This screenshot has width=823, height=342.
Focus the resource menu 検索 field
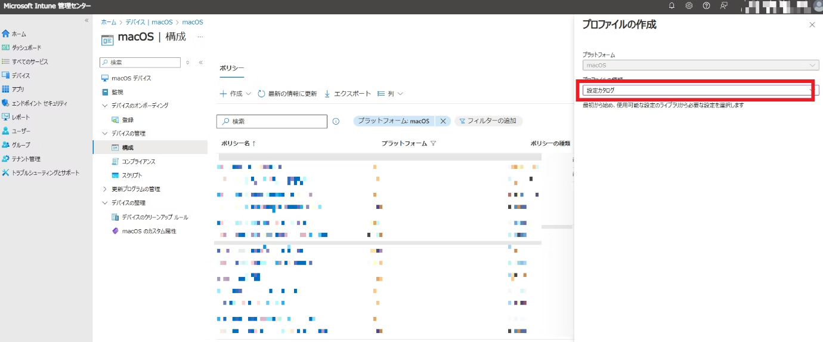point(140,62)
